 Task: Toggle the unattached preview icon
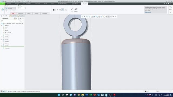point(60,10)
